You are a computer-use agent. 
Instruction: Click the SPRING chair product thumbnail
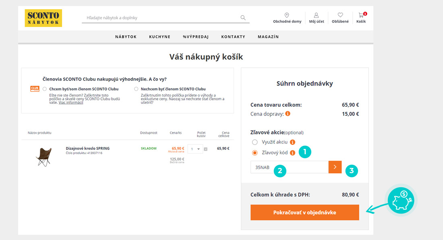(44, 157)
